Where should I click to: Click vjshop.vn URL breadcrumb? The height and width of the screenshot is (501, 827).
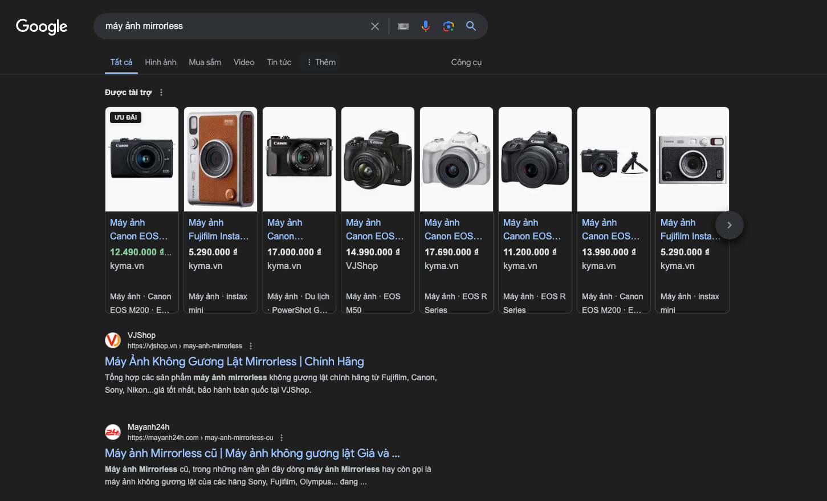pos(185,346)
